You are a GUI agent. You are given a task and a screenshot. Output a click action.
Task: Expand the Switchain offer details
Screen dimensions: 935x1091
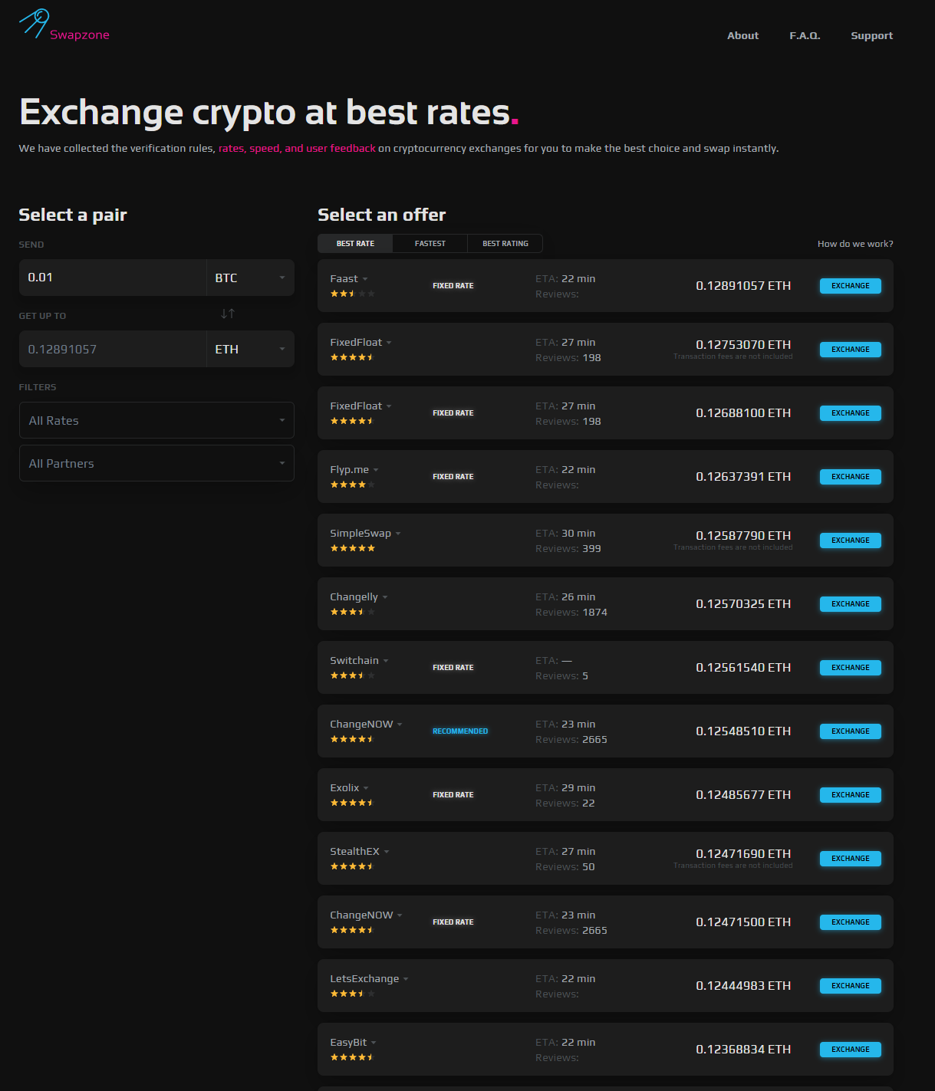point(386,660)
